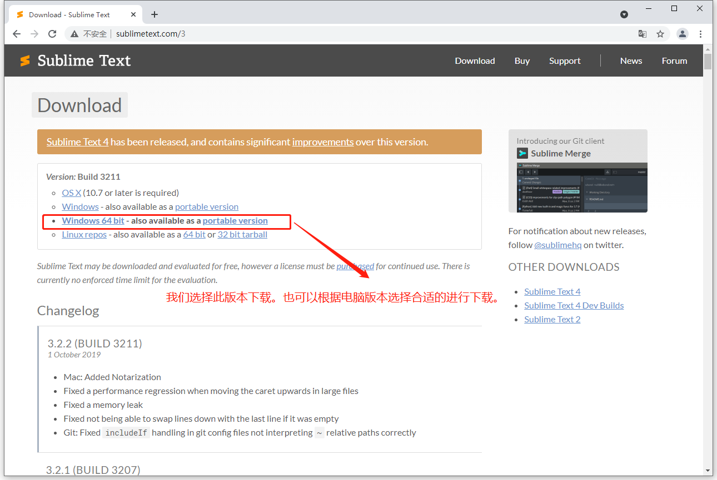Click the OS X download link

[72, 193]
